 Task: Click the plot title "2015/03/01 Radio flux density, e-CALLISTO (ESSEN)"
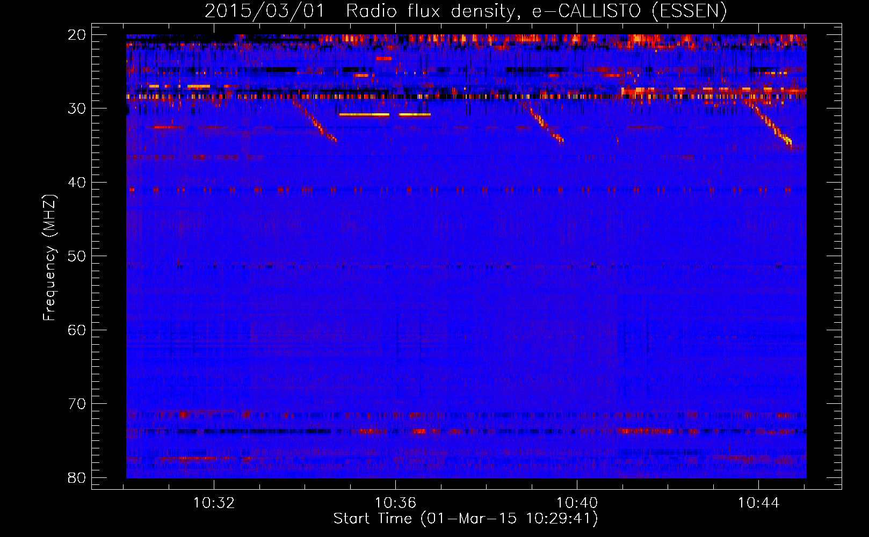click(466, 11)
